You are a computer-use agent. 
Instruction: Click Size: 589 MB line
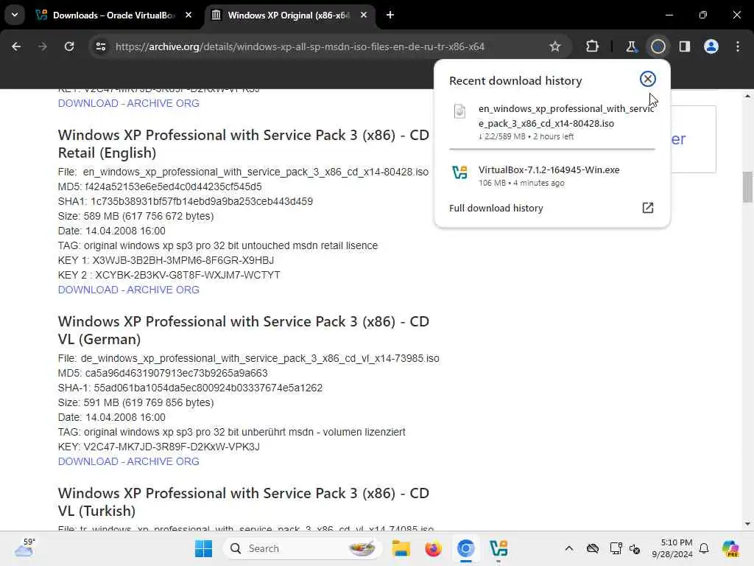pos(135,216)
